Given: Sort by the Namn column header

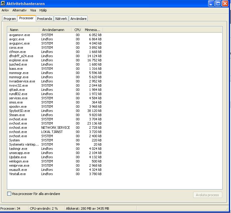Looking at the screenshot, I should 23,30.
